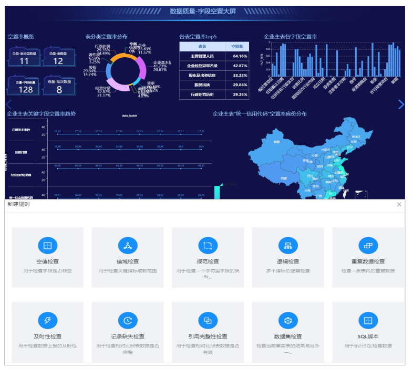
Task: Go to next dashboard page arrow
Action: [x=401, y=104]
